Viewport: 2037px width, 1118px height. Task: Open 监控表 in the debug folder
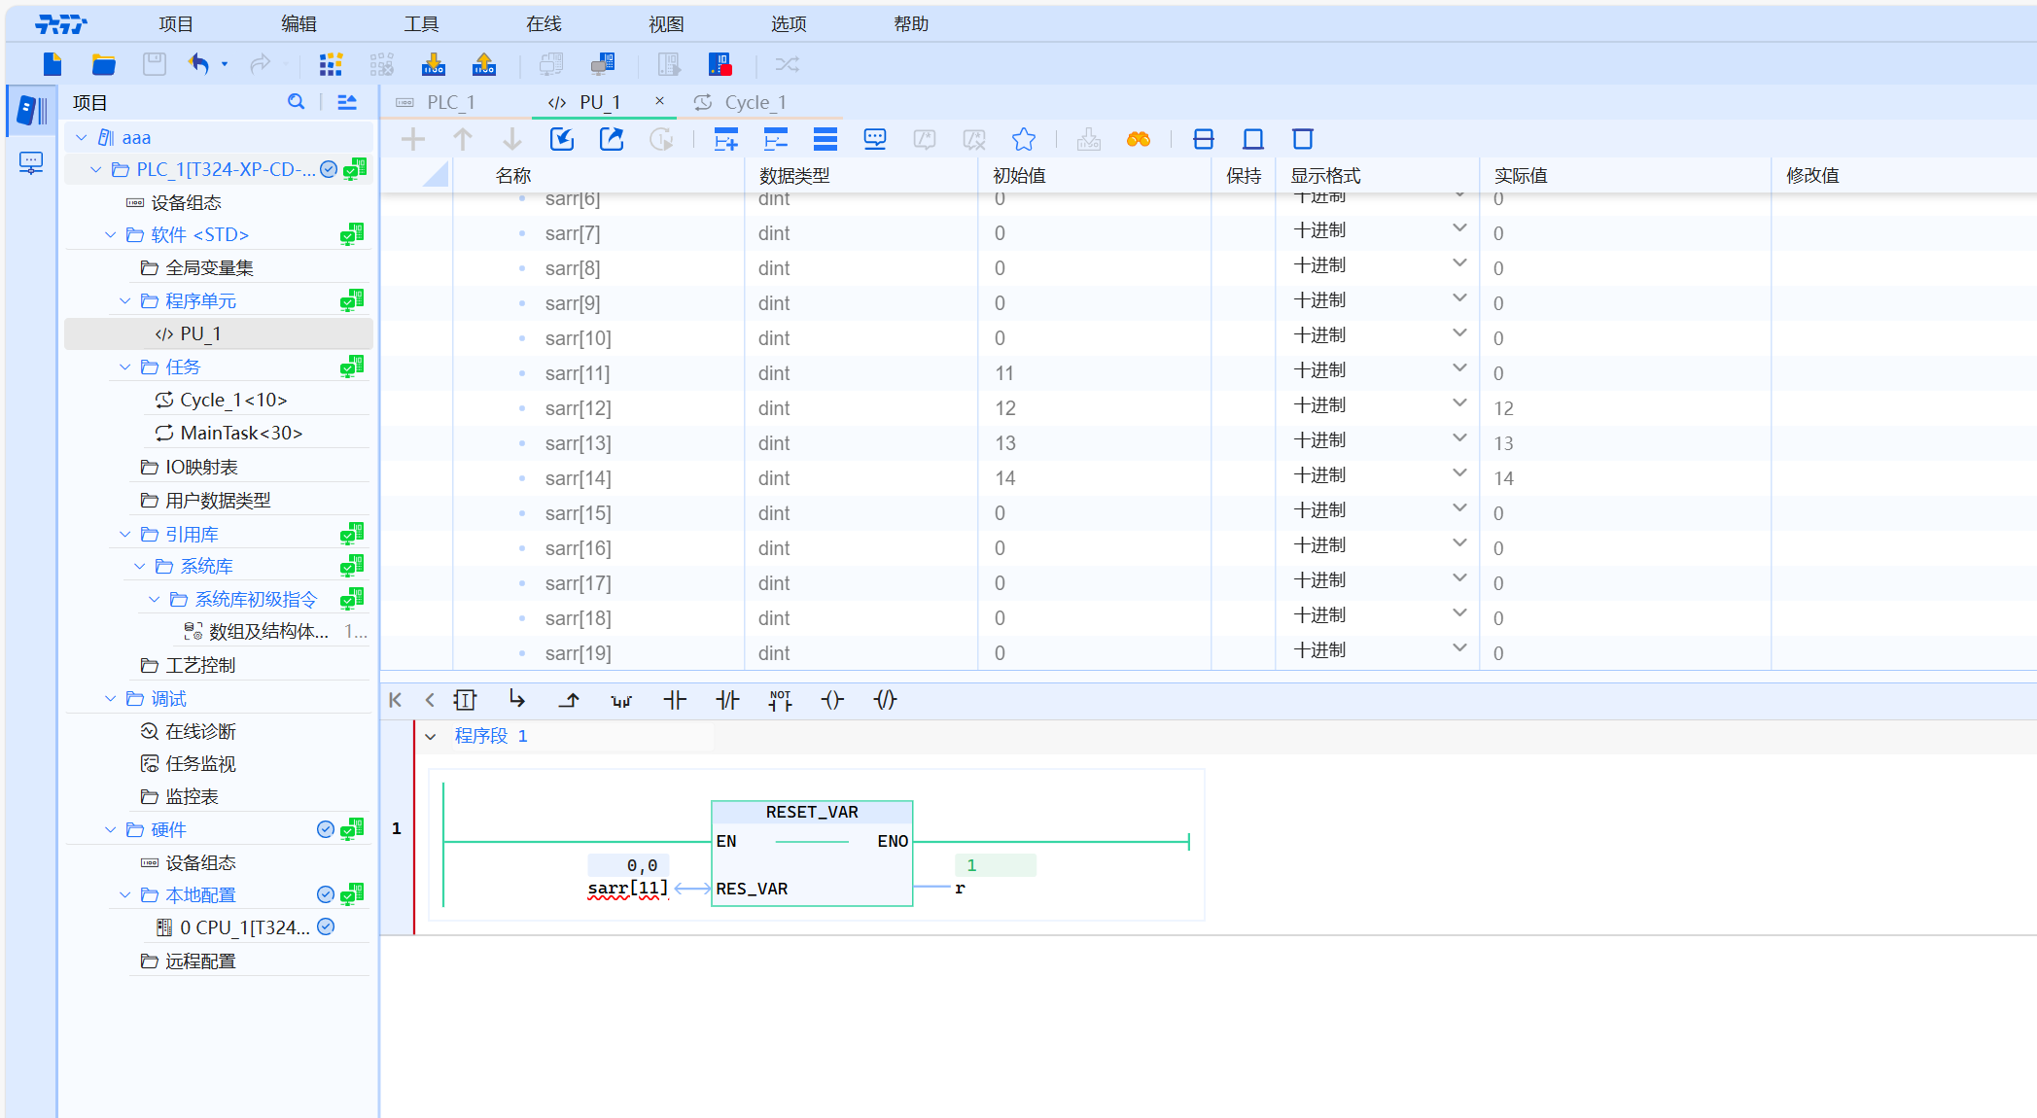click(x=192, y=796)
